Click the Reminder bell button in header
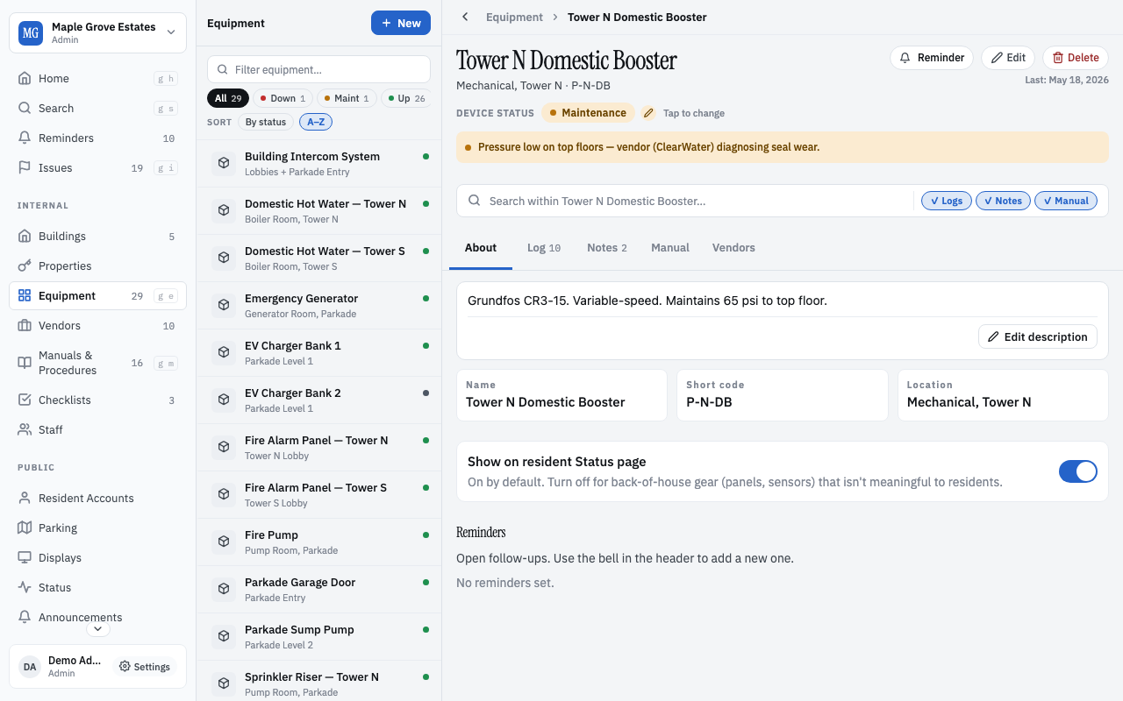 932,58
